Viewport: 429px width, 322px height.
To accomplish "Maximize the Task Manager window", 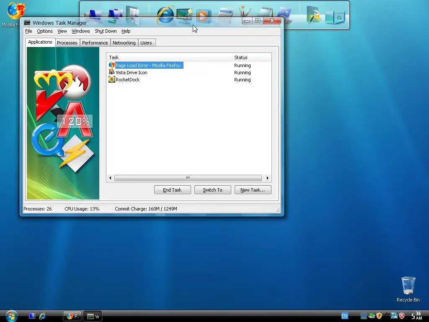I will pyautogui.click(x=258, y=21).
